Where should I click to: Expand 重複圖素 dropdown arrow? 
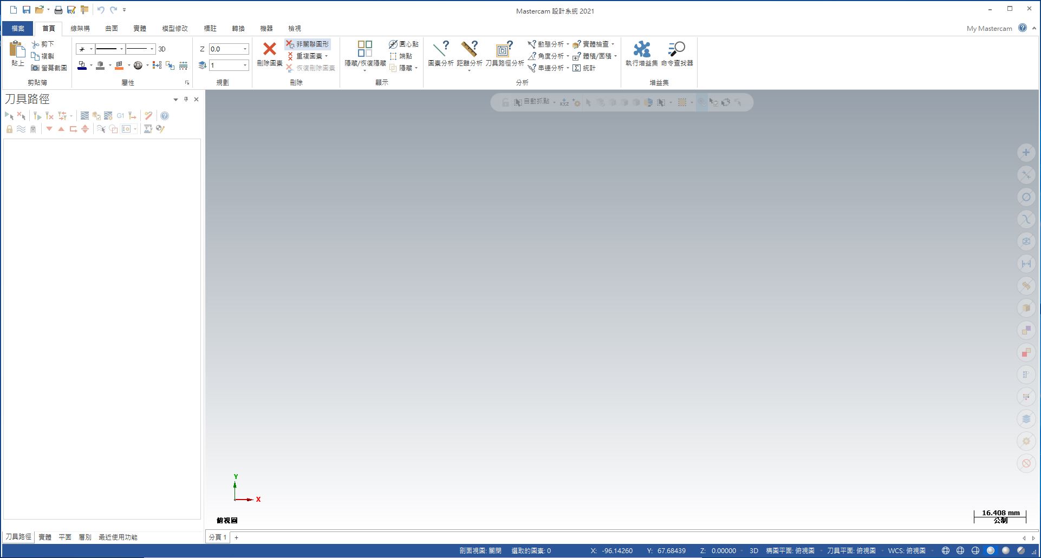coord(326,56)
